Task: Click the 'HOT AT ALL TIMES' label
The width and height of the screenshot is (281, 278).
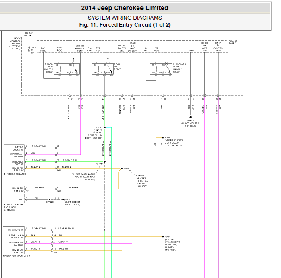Action: pos(29,34)
